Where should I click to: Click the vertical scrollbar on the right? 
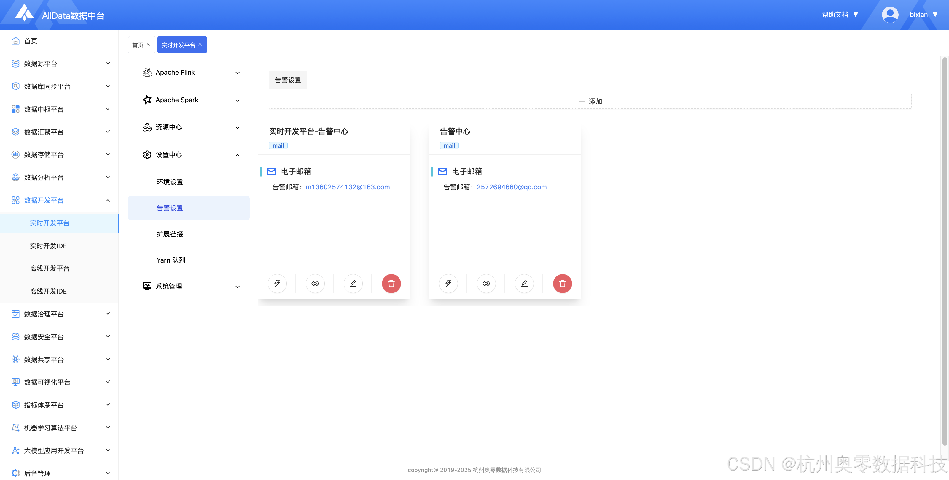[944, 250]
